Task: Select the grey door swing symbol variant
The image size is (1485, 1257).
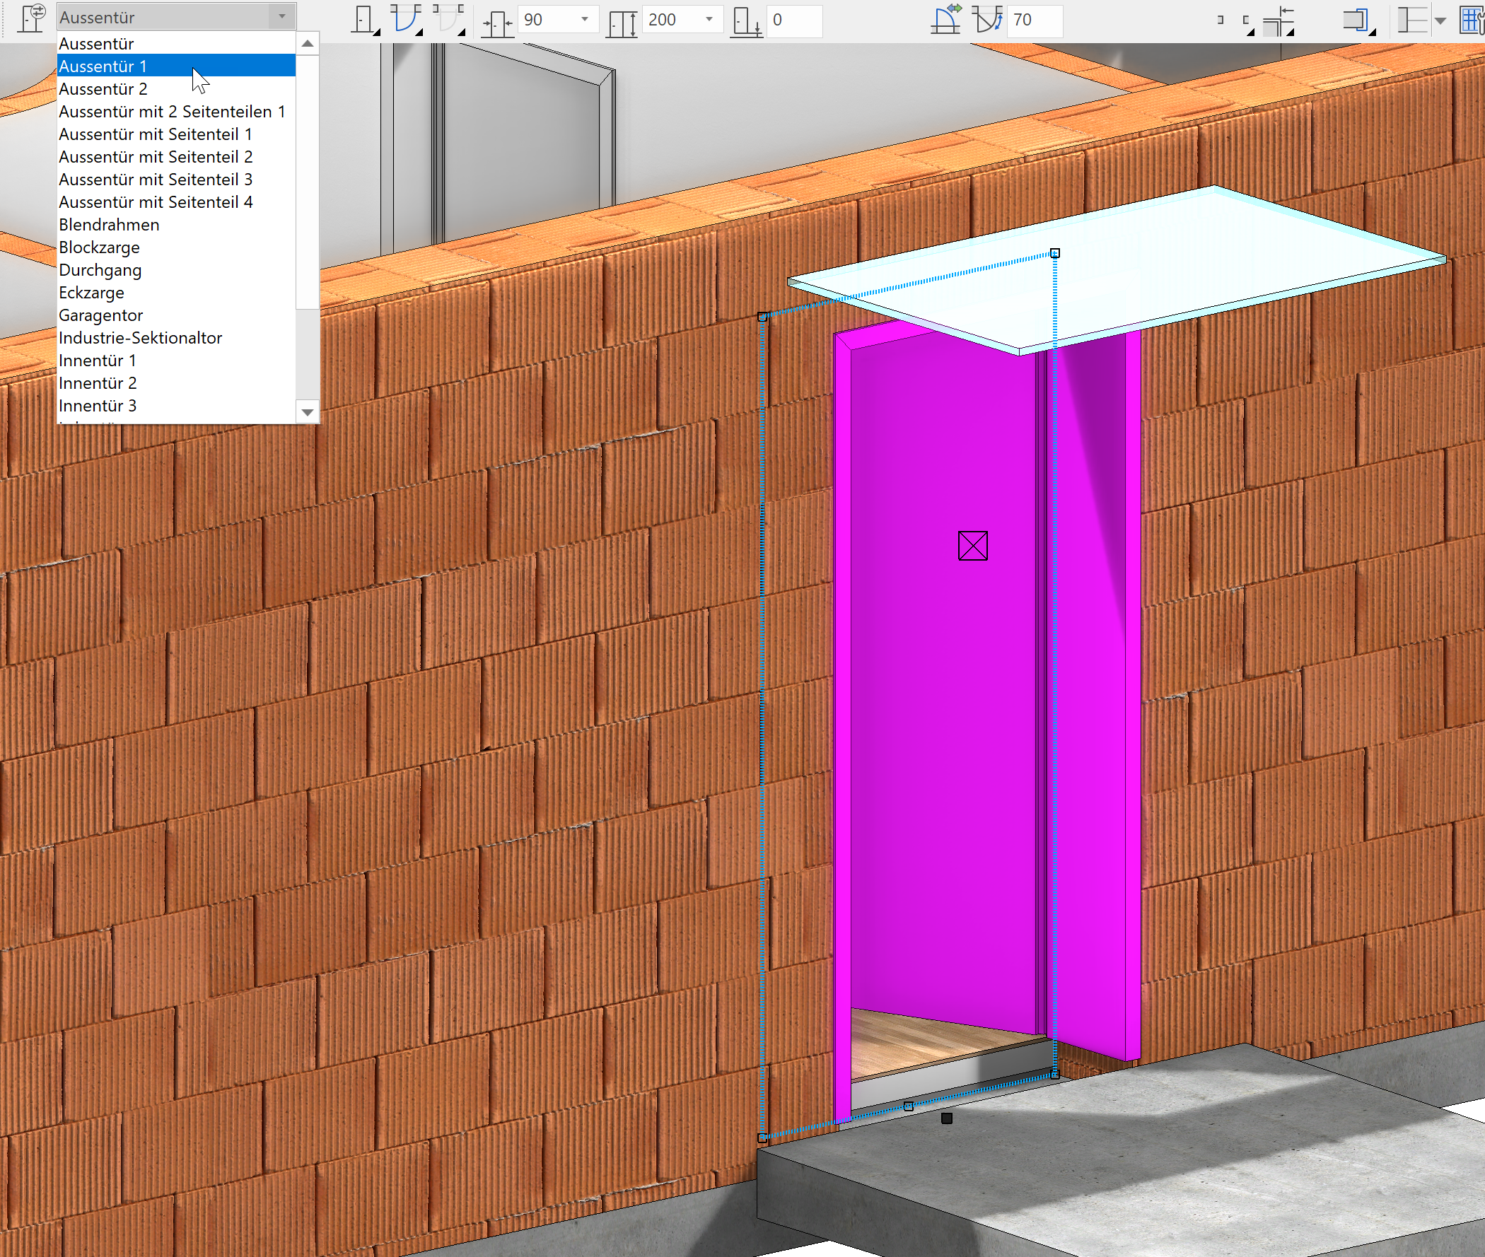Action: point(447,19)
